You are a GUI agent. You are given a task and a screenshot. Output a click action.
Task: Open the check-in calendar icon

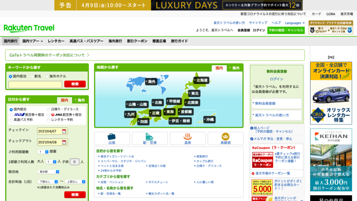[x=64, y=131]
